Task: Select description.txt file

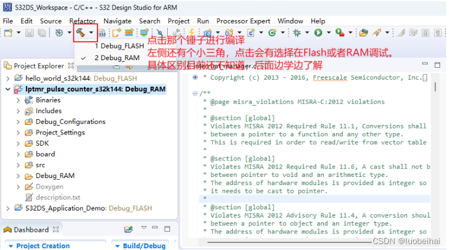Action: pyautogui.click(x=58, y=198)
